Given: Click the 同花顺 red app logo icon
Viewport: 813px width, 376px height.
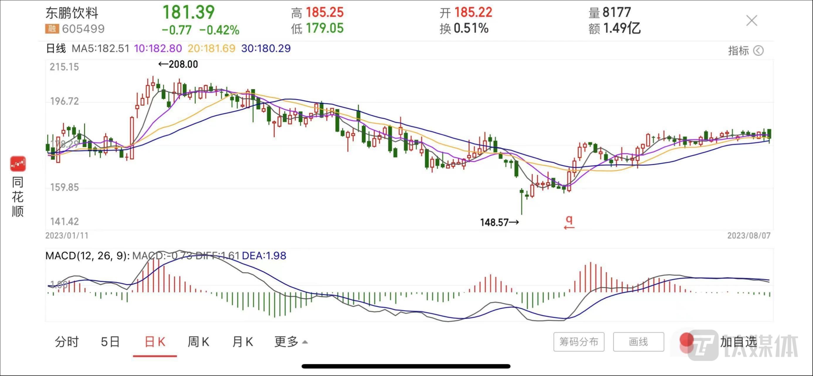Looking at the screenshot, I should click(18, 164).
